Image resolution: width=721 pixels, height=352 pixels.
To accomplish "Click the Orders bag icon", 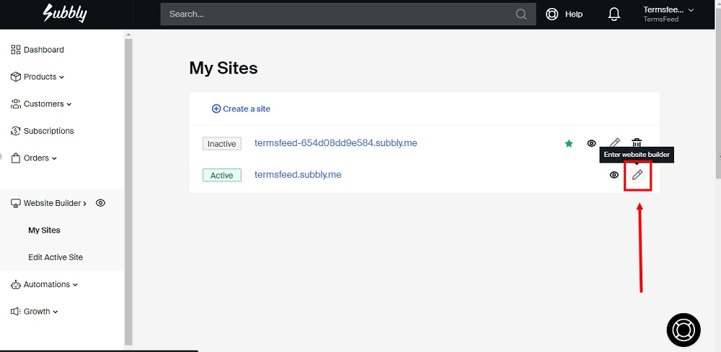I will pos(16,158).
